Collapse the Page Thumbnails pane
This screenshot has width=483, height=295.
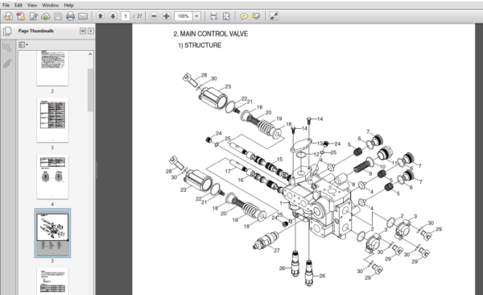click(x=83, y=31)
